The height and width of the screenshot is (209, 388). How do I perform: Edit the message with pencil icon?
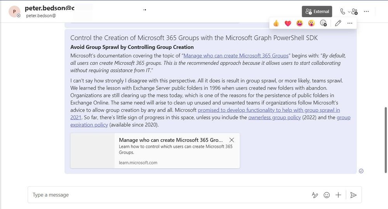(338, 23)
